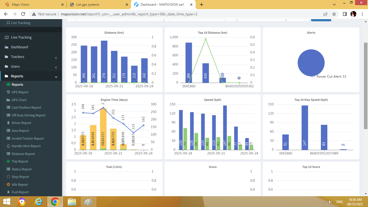Image resolution: width=368 pixels, height=207 pixels.
Task: Collapse the Reports menu section
Action: pyautogui.click(x=56, y=77)
